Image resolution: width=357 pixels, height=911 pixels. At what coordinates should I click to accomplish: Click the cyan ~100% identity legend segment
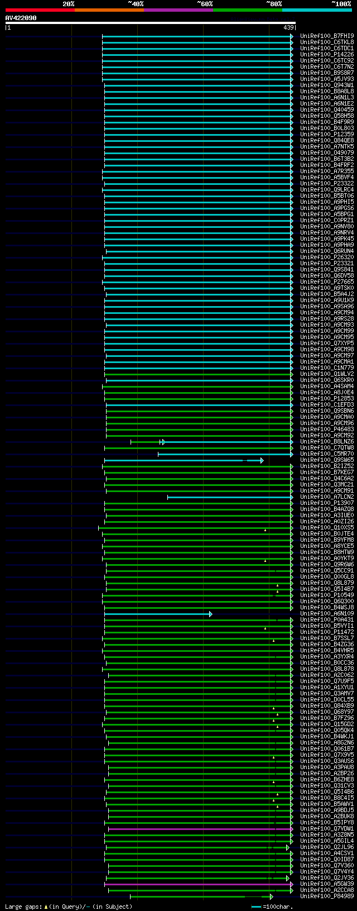click(x=316, y=10)
